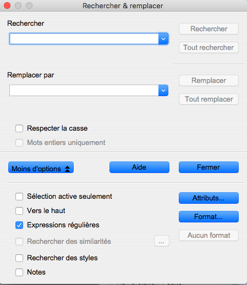
Task: Focus the Remplacer par text field
Action: [x=84, y=91]
